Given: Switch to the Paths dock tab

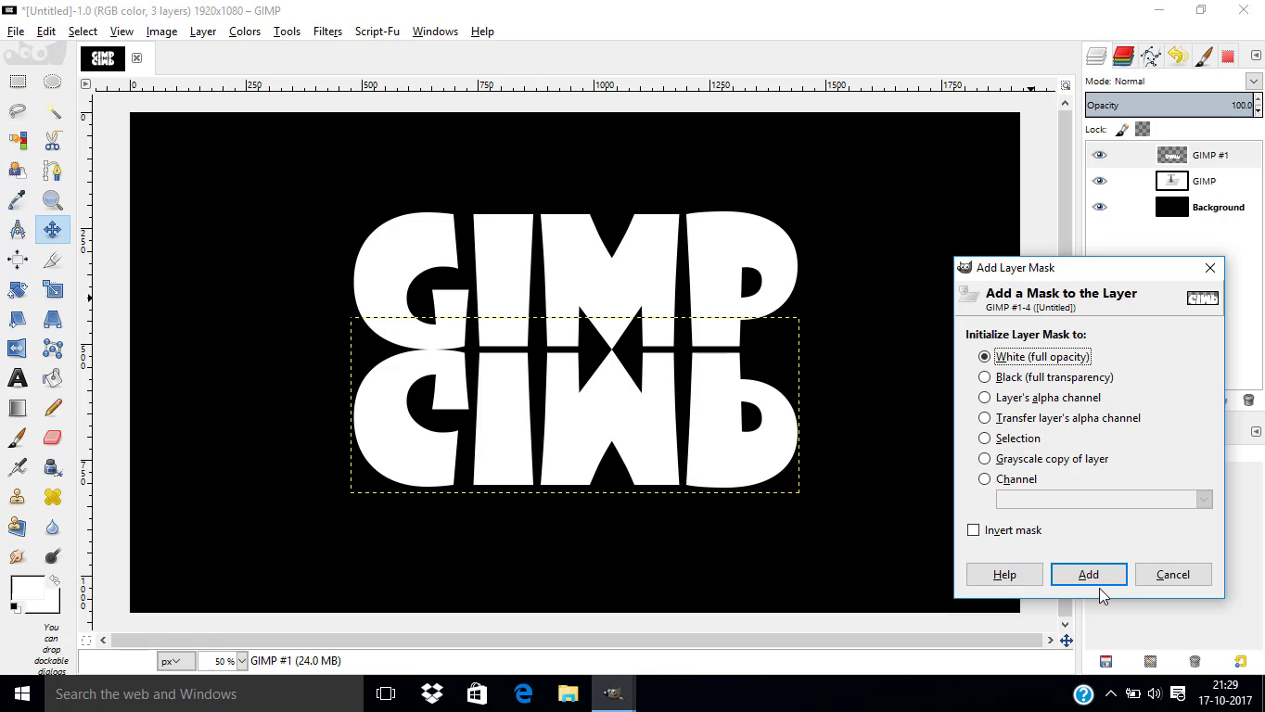Looking at the screenshot, I should pos(1151,57).
